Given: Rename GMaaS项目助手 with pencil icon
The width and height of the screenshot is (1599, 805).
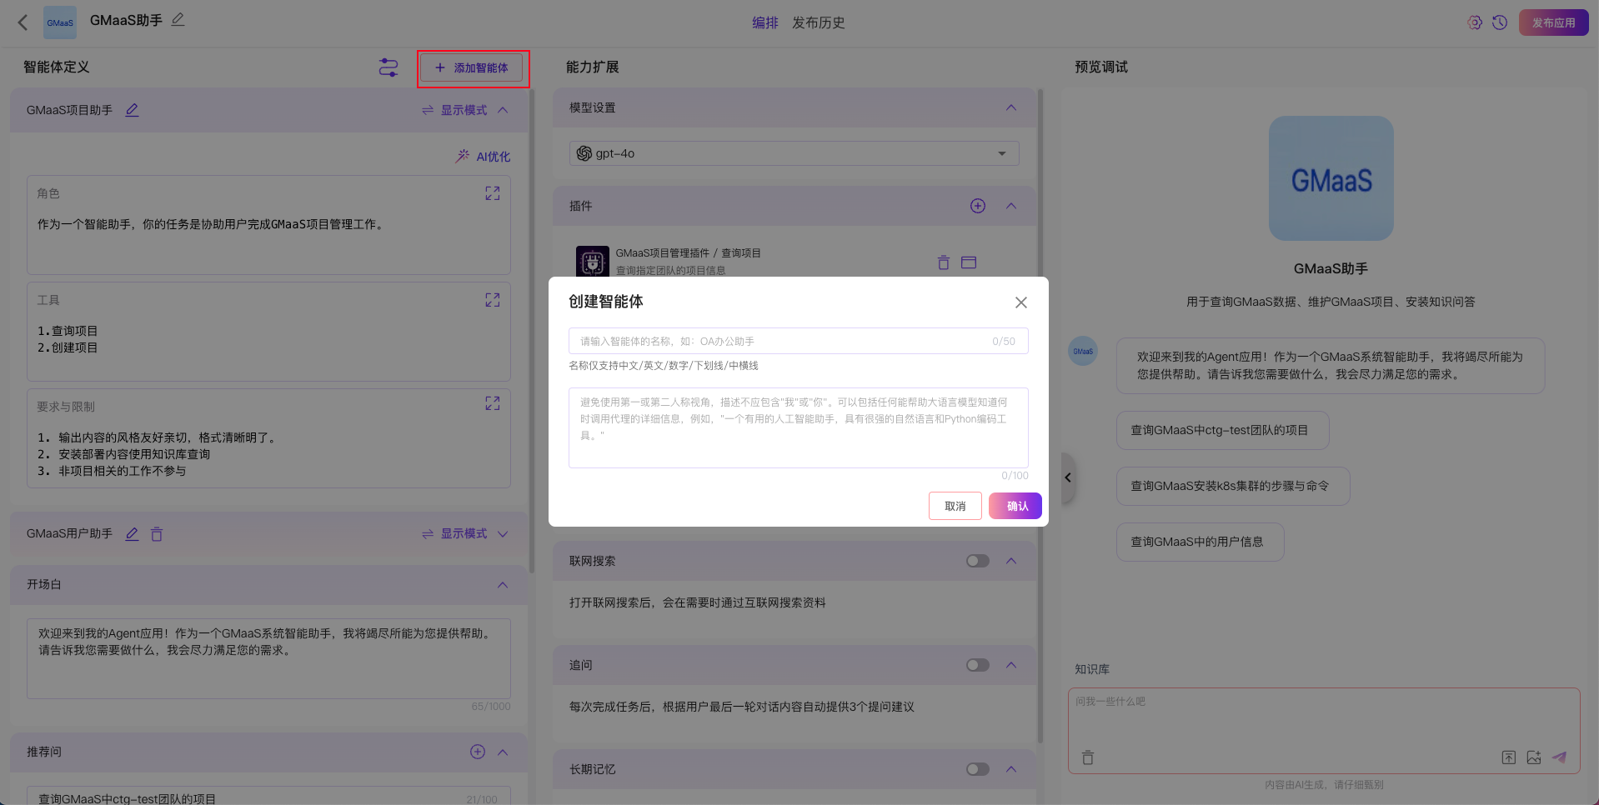Looking at the screenshot, I should click(132, 110).
